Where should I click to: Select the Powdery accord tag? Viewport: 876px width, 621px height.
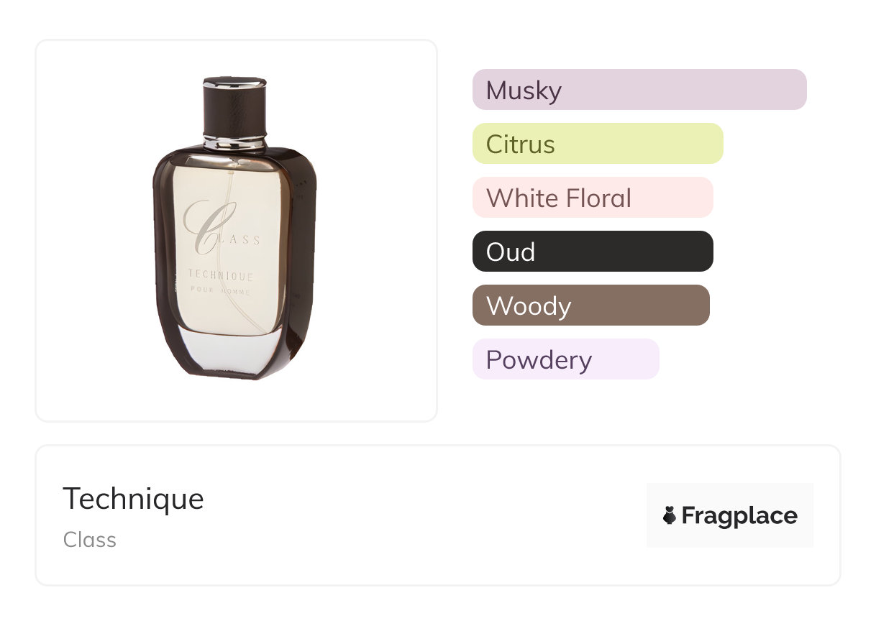coord(565,359)
